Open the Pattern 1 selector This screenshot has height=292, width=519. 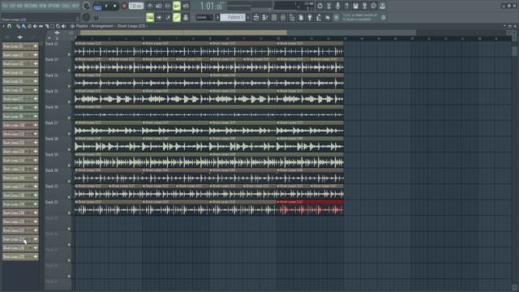pos(233,17)
